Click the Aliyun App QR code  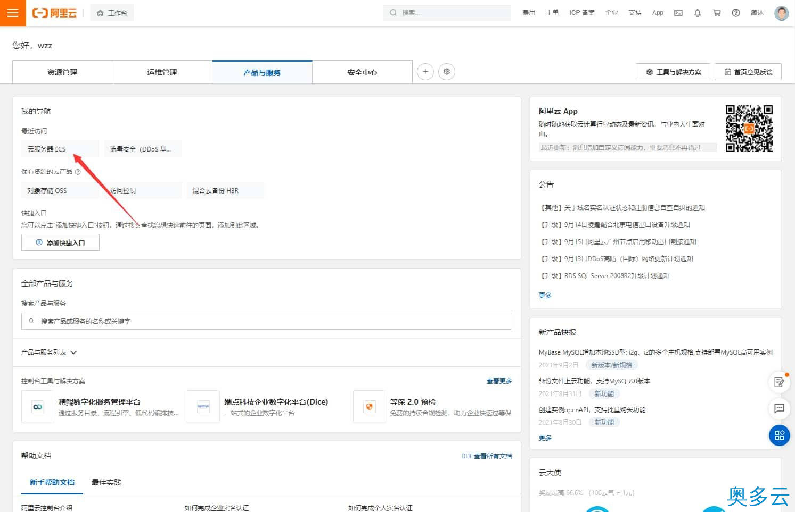point(749,128)
